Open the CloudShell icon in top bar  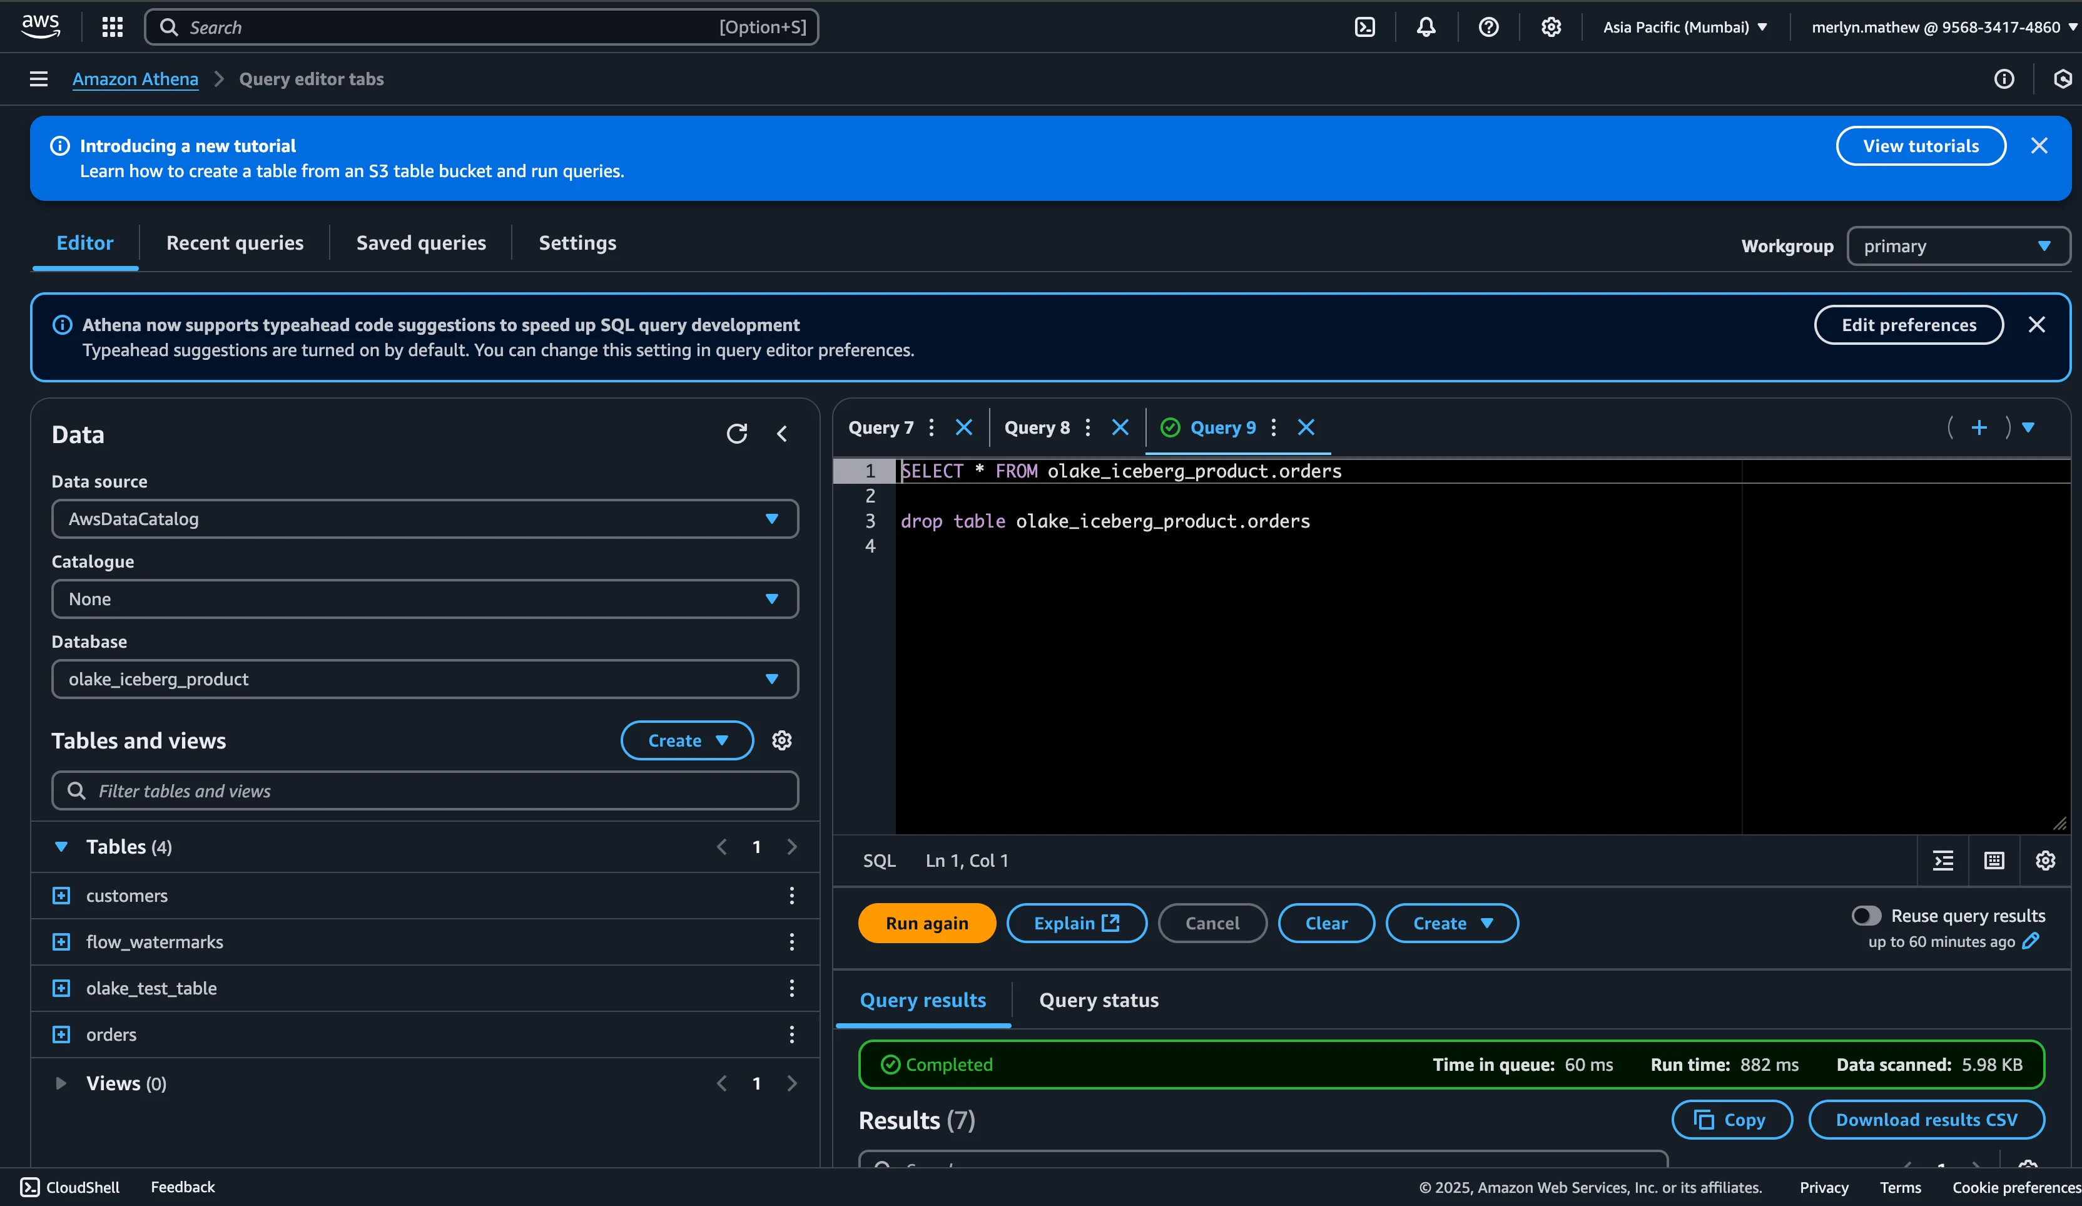click(x=1365, y=28)
